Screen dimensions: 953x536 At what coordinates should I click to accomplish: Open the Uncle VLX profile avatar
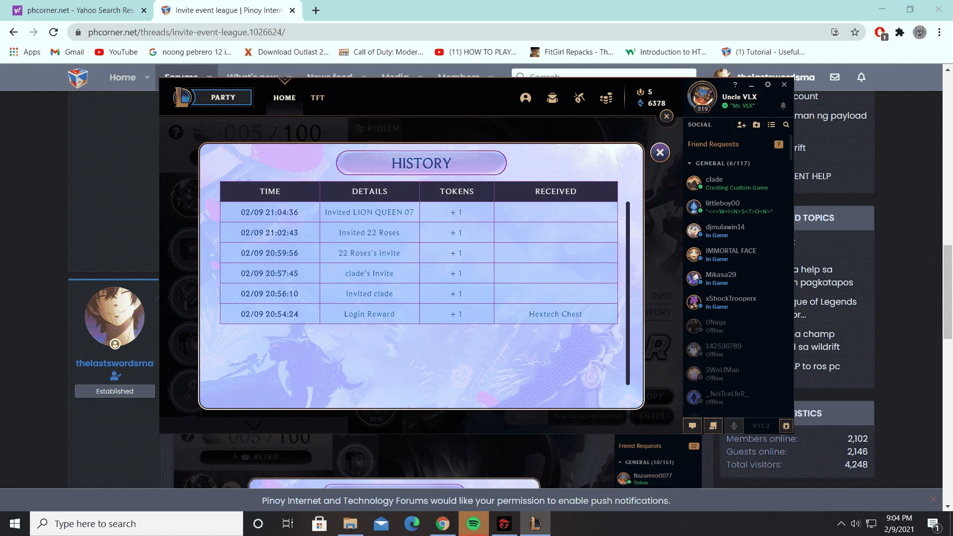[702, 96]
